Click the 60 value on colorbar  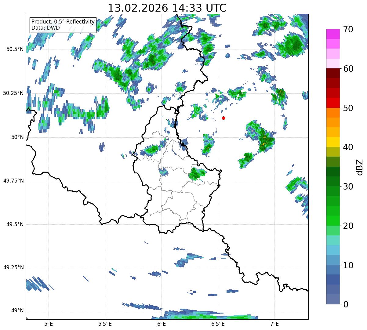pos(348,69)
